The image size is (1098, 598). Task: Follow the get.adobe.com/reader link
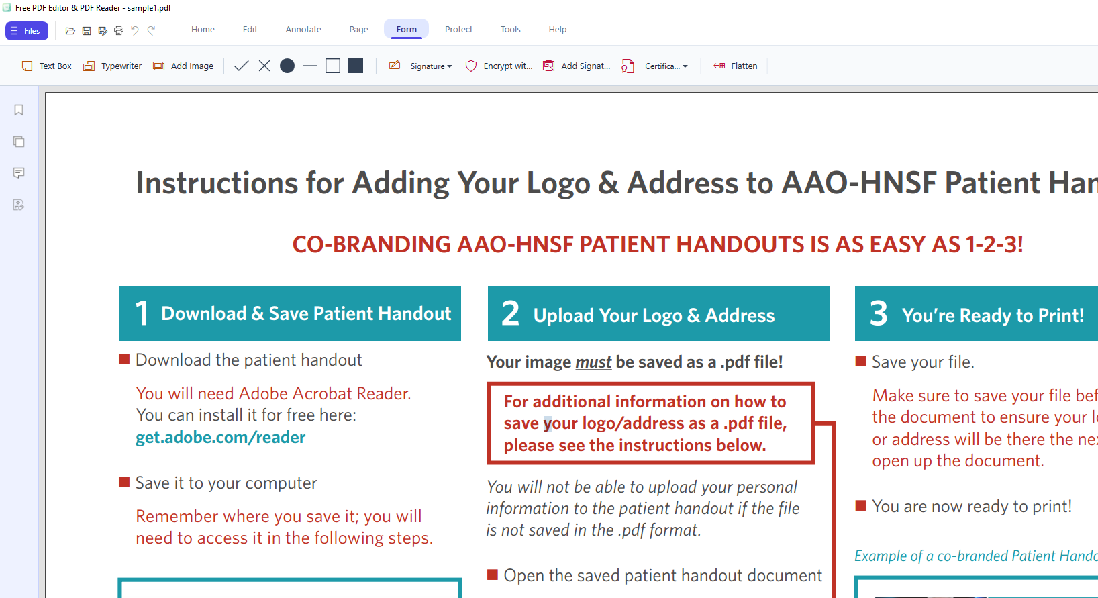(x=221, y=438)
